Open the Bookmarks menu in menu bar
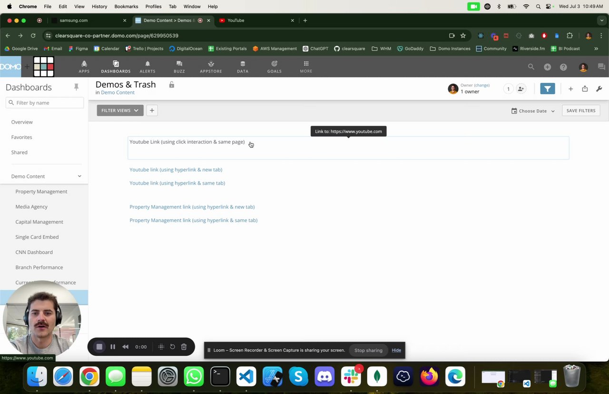Viewport: 609px width, 394px height. coord(126,6)
